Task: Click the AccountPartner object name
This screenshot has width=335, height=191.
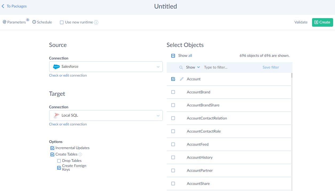Action: [x=200, y=170]
